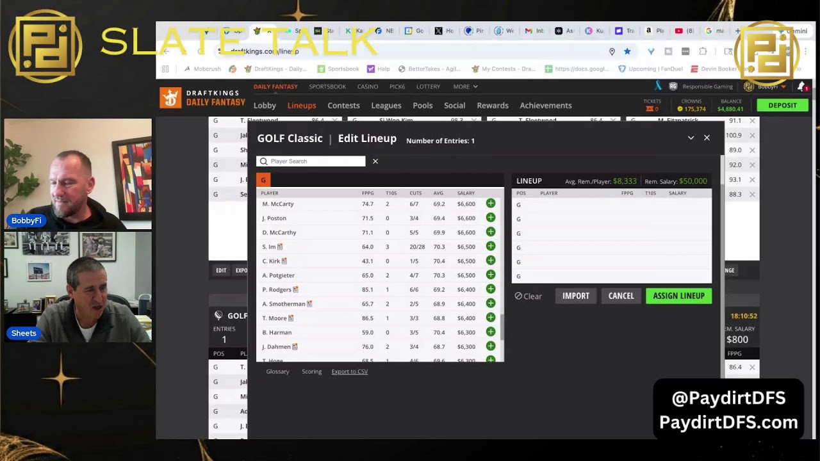This screenshot has width=820, height=461.
Task: Open the news note icon beside T. Moore
Action: [291, 318]
